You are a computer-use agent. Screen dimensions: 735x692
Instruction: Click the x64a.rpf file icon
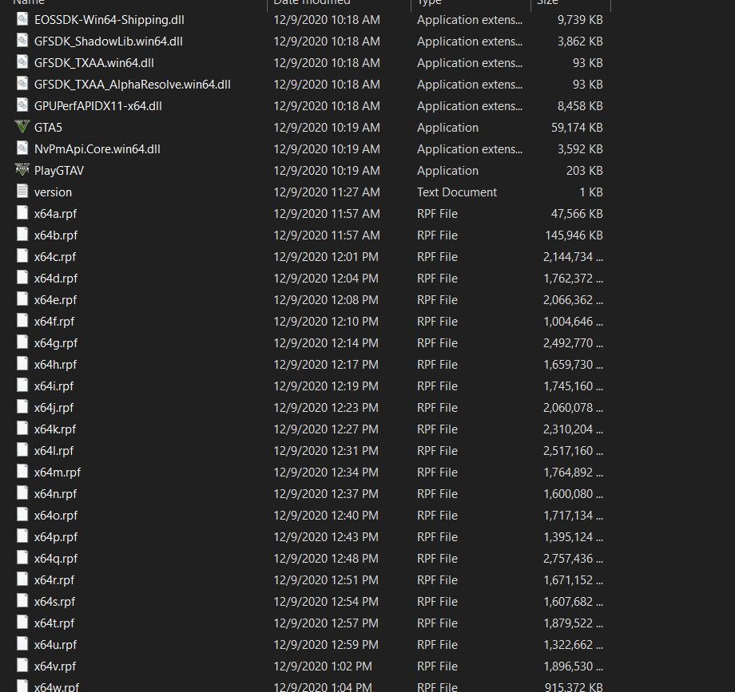(22, 213)
